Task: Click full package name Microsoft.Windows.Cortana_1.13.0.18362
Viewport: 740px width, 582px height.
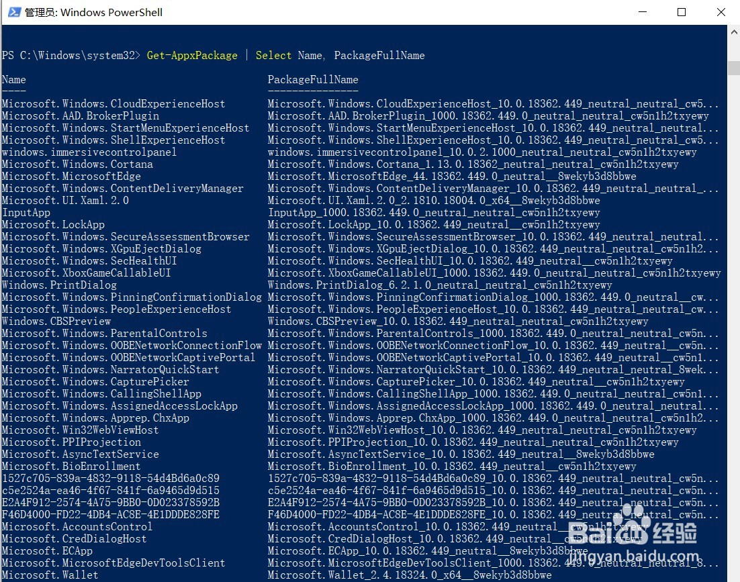Action: pyautogui.click(x=473, y=164)
